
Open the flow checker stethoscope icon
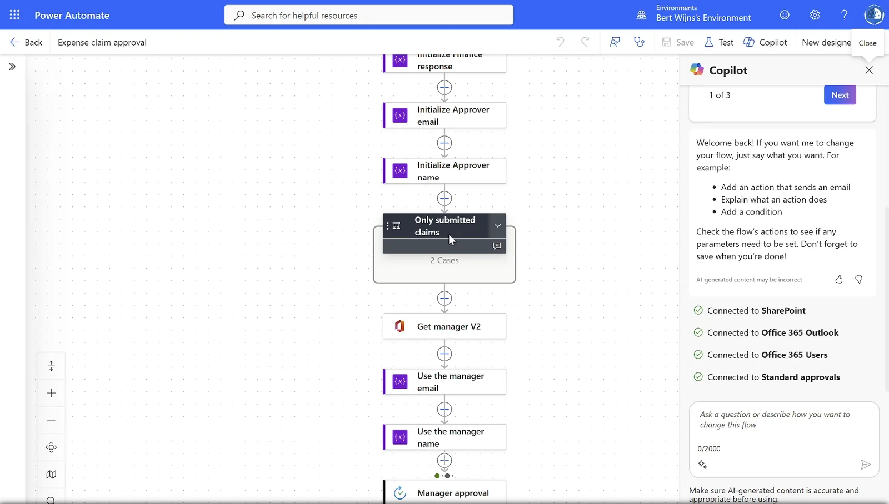click(x=639, y=42)
